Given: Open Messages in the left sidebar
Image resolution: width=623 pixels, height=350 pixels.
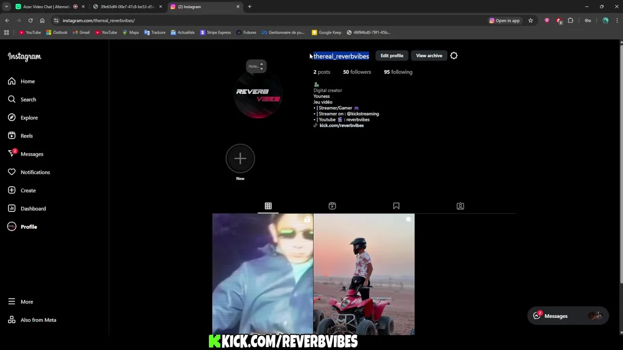Looking at the screenshot, I should click(x=26, y=154).
